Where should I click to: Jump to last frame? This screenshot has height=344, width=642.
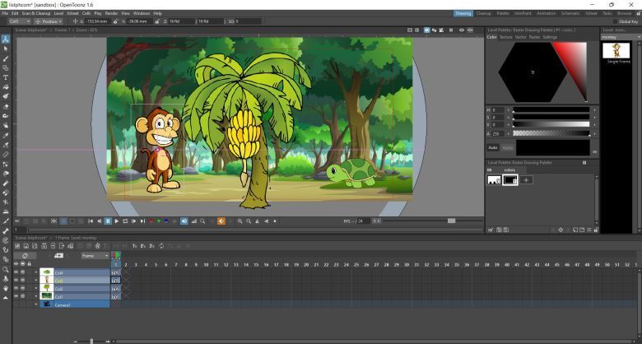pos(142,221)
